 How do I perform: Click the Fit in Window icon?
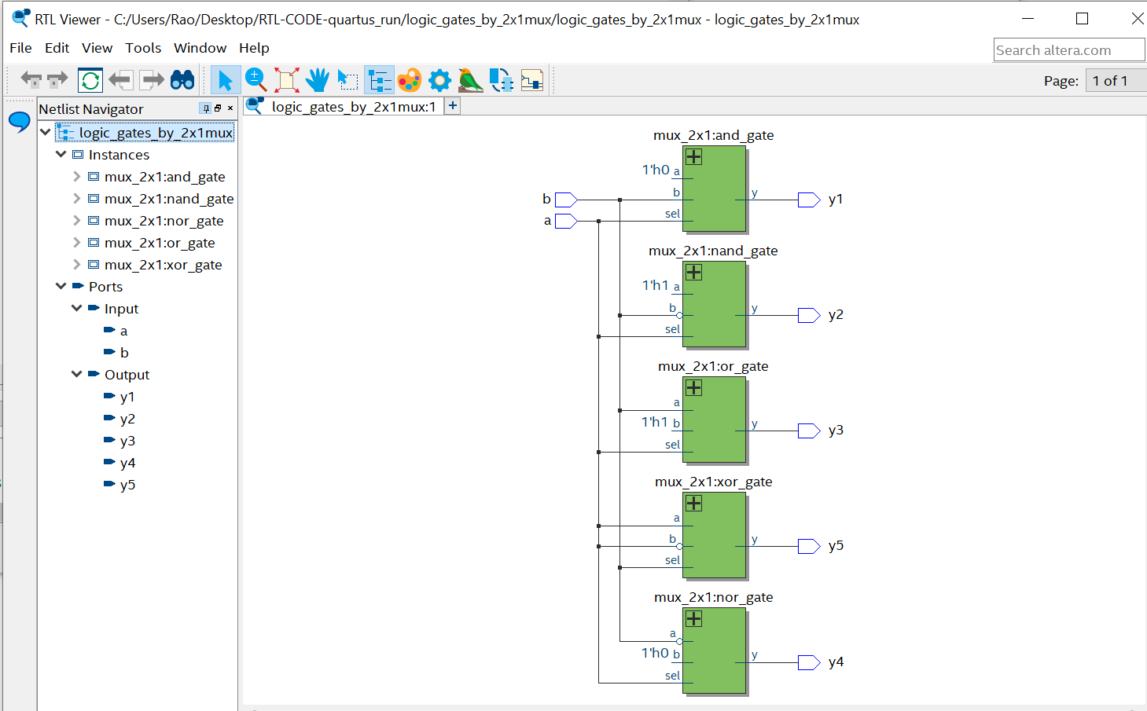pos(286,80)
